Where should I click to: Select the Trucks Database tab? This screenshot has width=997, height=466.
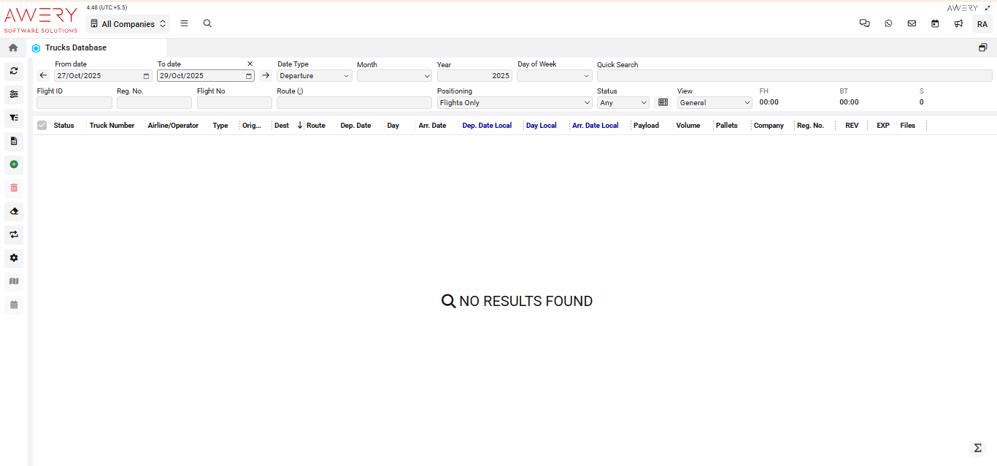point(75,47)
